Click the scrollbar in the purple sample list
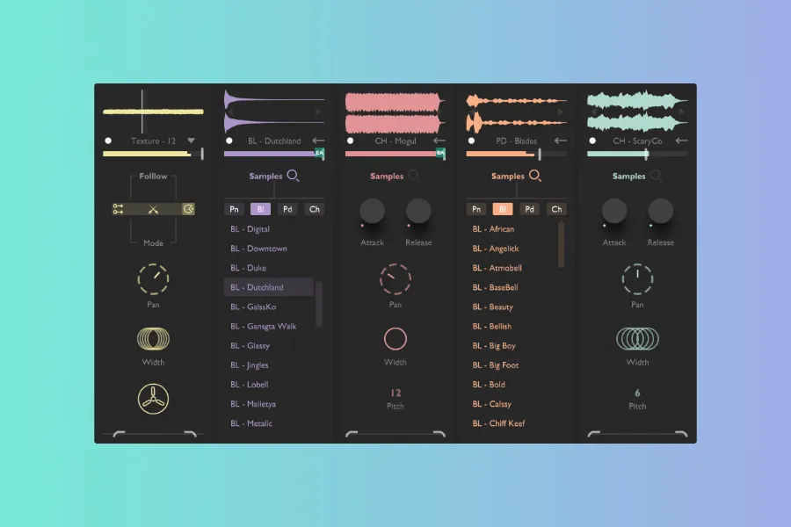This screenshot has height=527, width=791. coord(319,304)
